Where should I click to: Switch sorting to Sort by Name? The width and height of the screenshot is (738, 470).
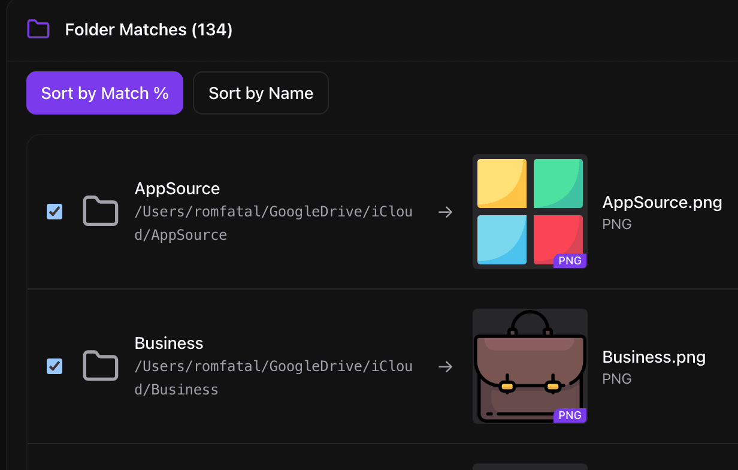coord(261,93)
